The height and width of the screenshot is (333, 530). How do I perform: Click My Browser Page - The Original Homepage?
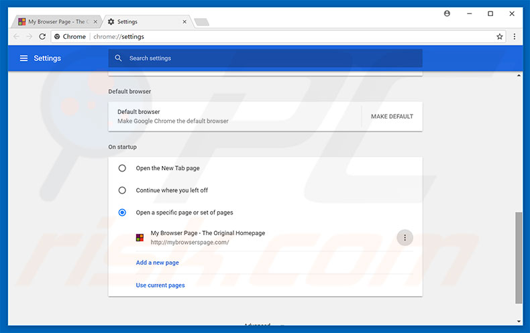pos(208,233)
